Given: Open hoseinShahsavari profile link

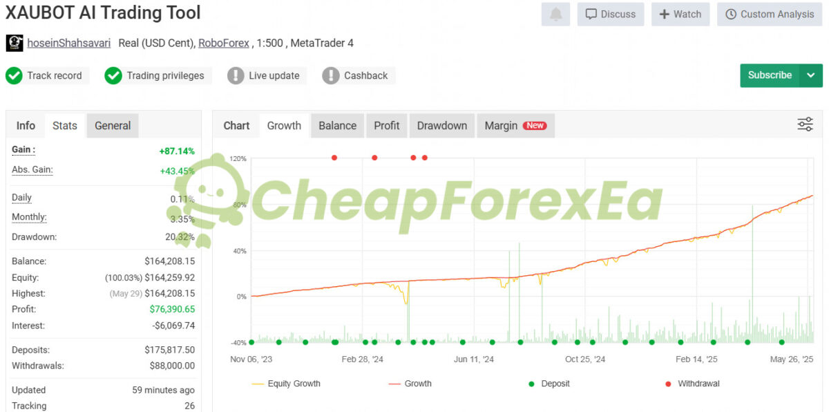Looking at the screenshot, I should [68, 43].
